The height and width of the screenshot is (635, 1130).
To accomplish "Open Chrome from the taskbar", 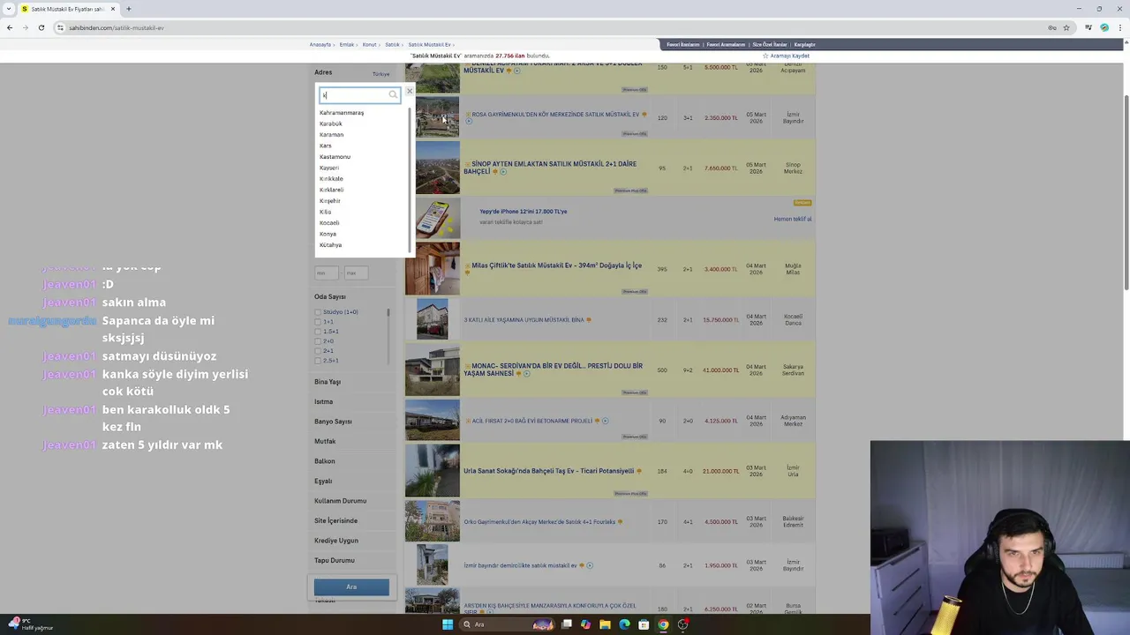I will [x=663, y=624].
